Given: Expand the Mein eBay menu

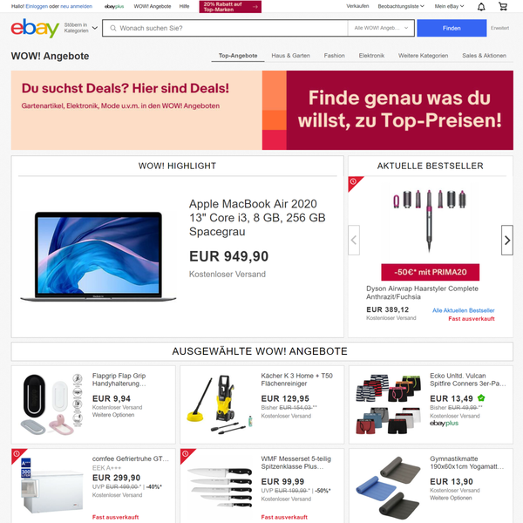Looking at the screenshot, I should click(x=449, y=6).
